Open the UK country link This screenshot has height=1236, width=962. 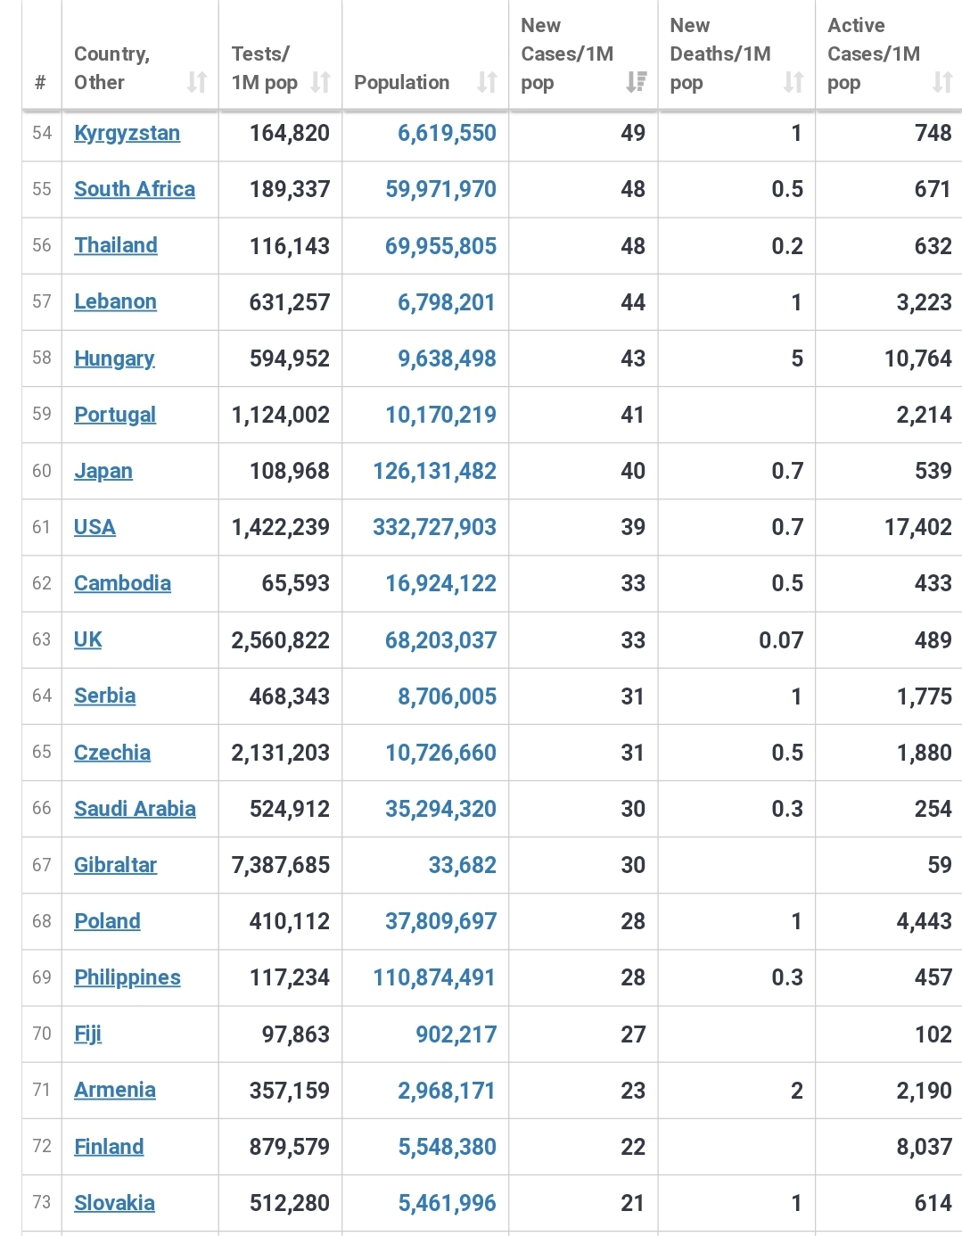tap(88, 639)
